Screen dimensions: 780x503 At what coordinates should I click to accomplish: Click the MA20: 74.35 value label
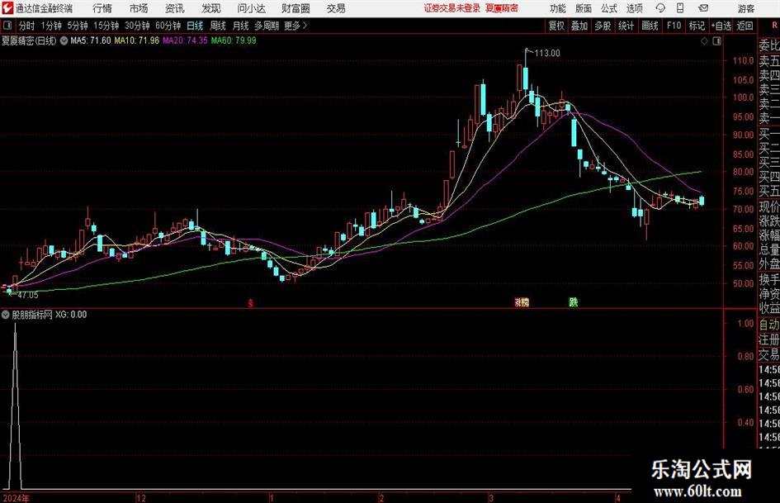[x=185, y=40]
